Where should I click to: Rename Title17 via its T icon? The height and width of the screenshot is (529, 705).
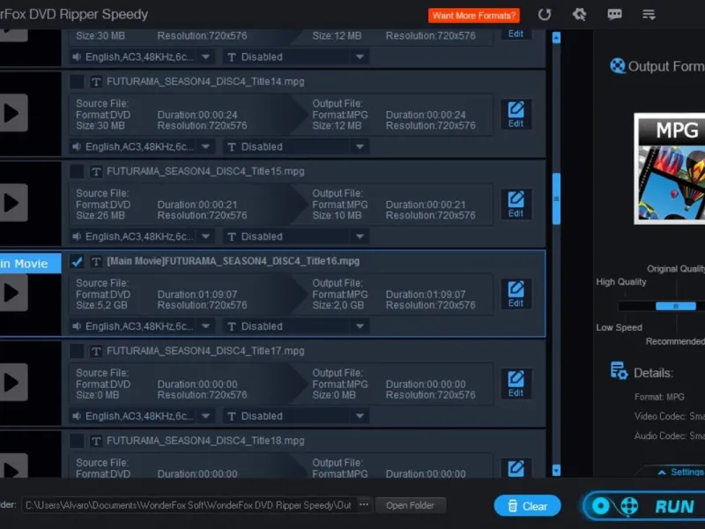pos(96,351)
